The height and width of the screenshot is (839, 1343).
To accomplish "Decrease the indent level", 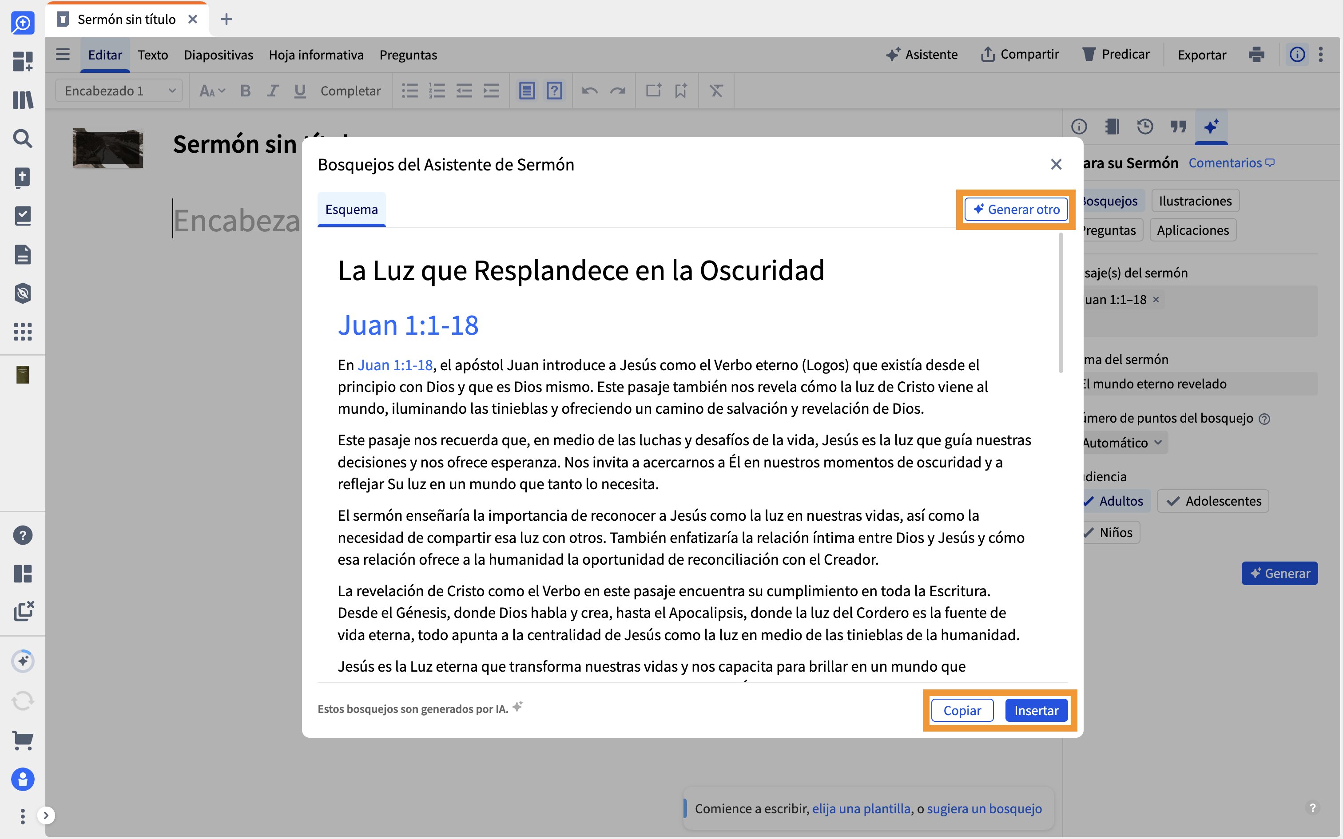I will [464, 91].
